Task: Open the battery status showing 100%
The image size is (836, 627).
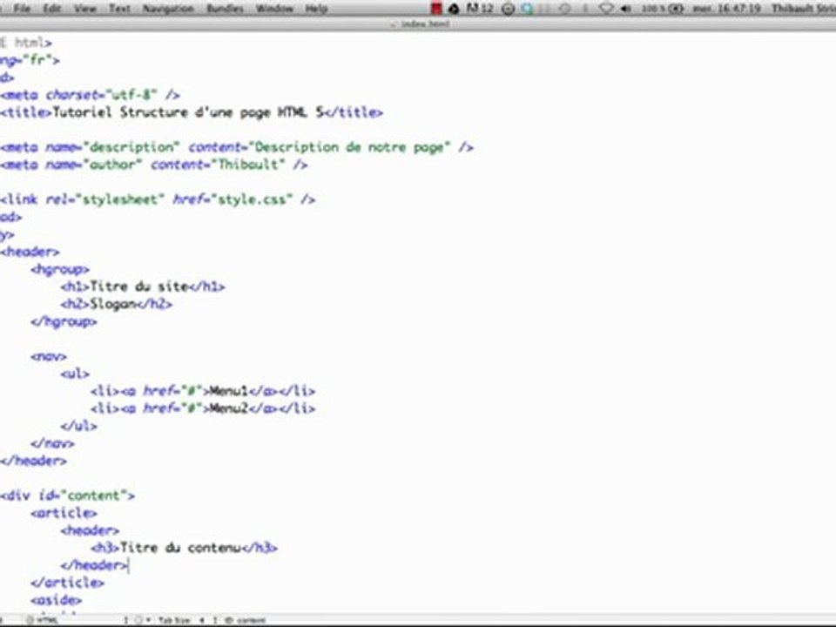Action: point(662,9)
